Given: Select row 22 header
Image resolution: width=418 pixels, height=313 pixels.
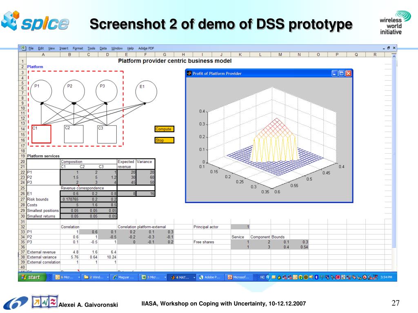Looking at the screenshot, I should (x=22, y=172).
